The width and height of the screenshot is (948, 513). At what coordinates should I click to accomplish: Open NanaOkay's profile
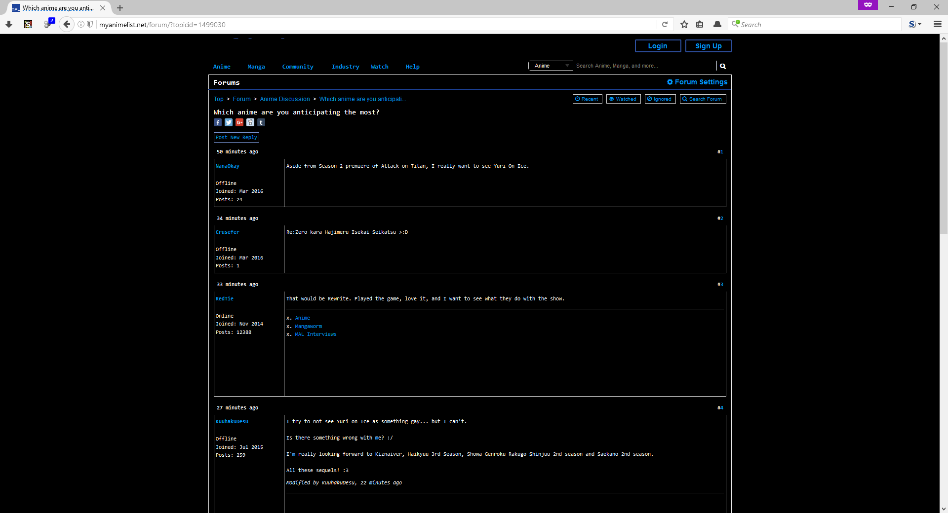pyautogui.click(x=227, y=166)
